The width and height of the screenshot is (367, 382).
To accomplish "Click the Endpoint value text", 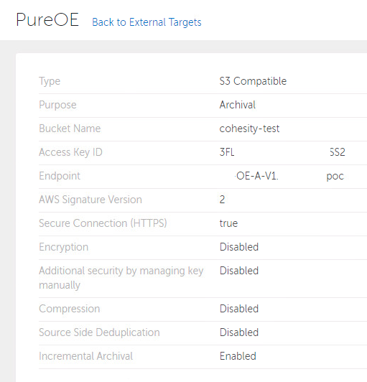I will [x=289, y=176].
